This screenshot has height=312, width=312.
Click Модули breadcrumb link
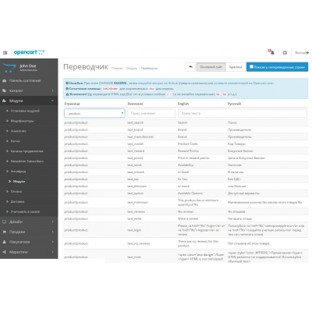tap(132, 69)
